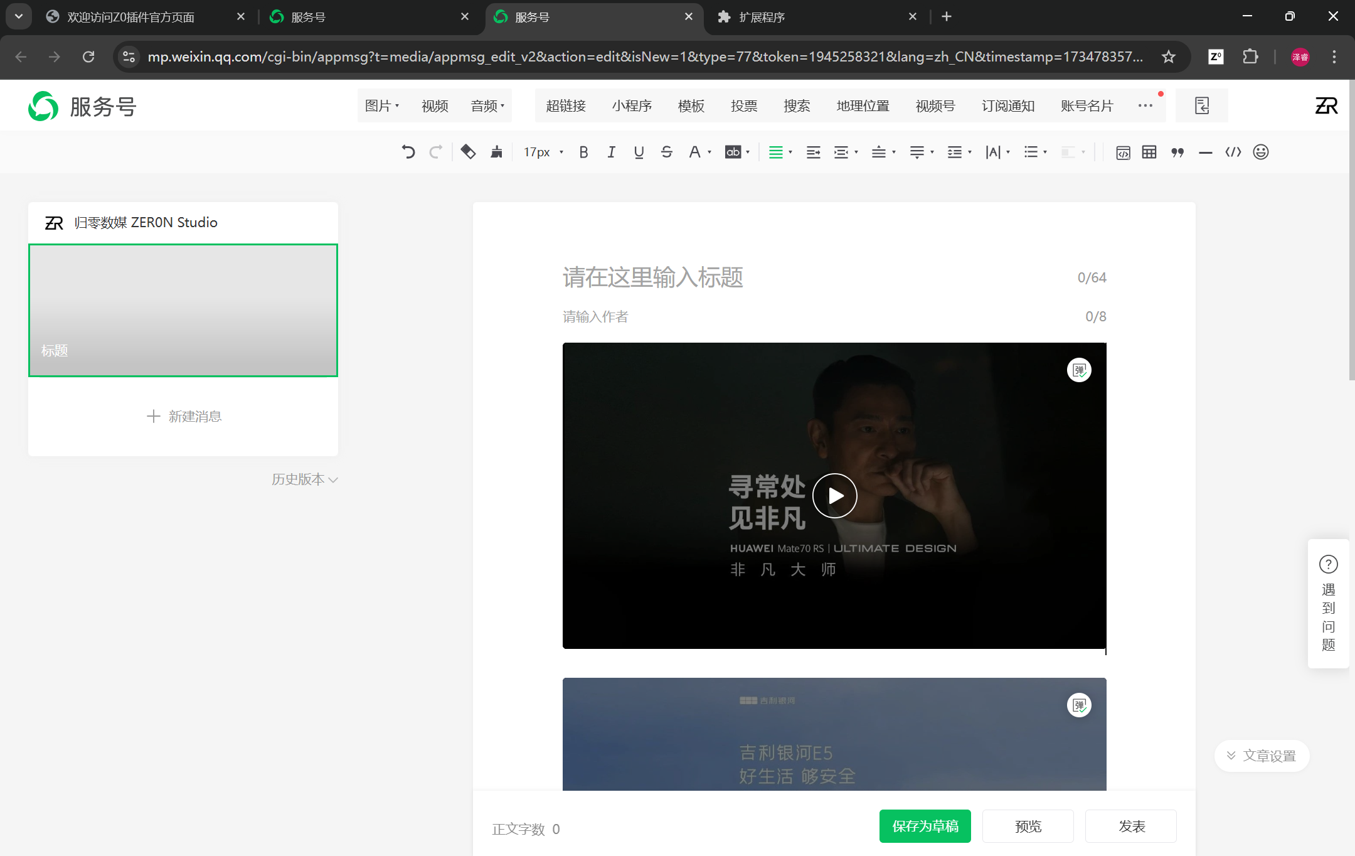Toggle strikethrough formatting

[x=666, y=152]
